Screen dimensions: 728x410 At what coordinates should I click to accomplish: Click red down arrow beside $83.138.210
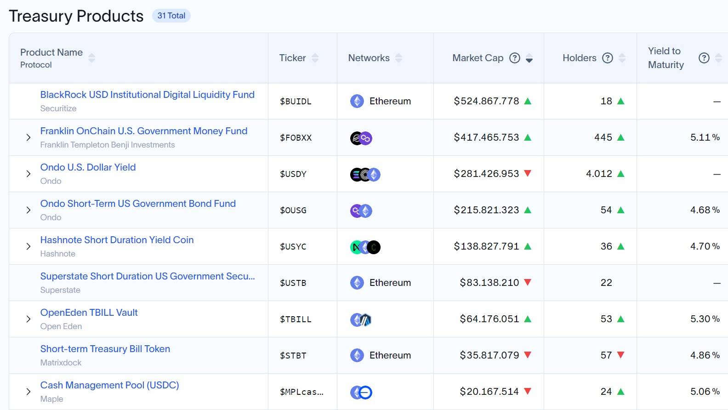pos(528,282)
